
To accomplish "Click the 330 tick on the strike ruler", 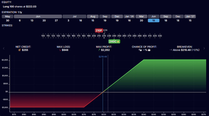I will tap(160, 36).
